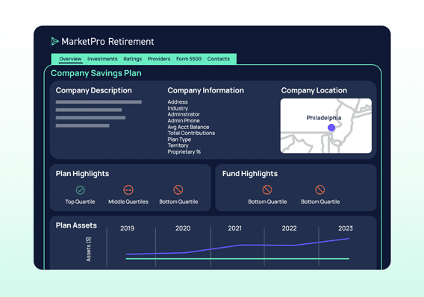
Task: Open the Contacts tab
Action: [x=219, y=59]
